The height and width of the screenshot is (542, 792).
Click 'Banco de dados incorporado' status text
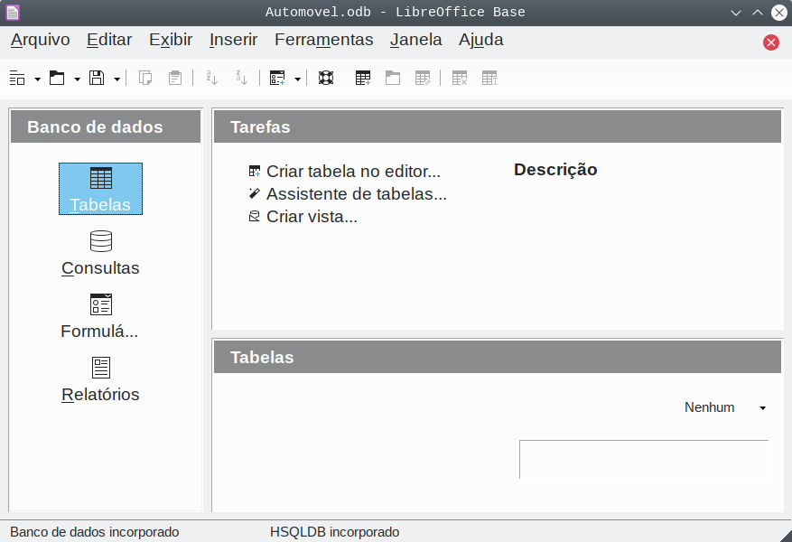[95, 532]
